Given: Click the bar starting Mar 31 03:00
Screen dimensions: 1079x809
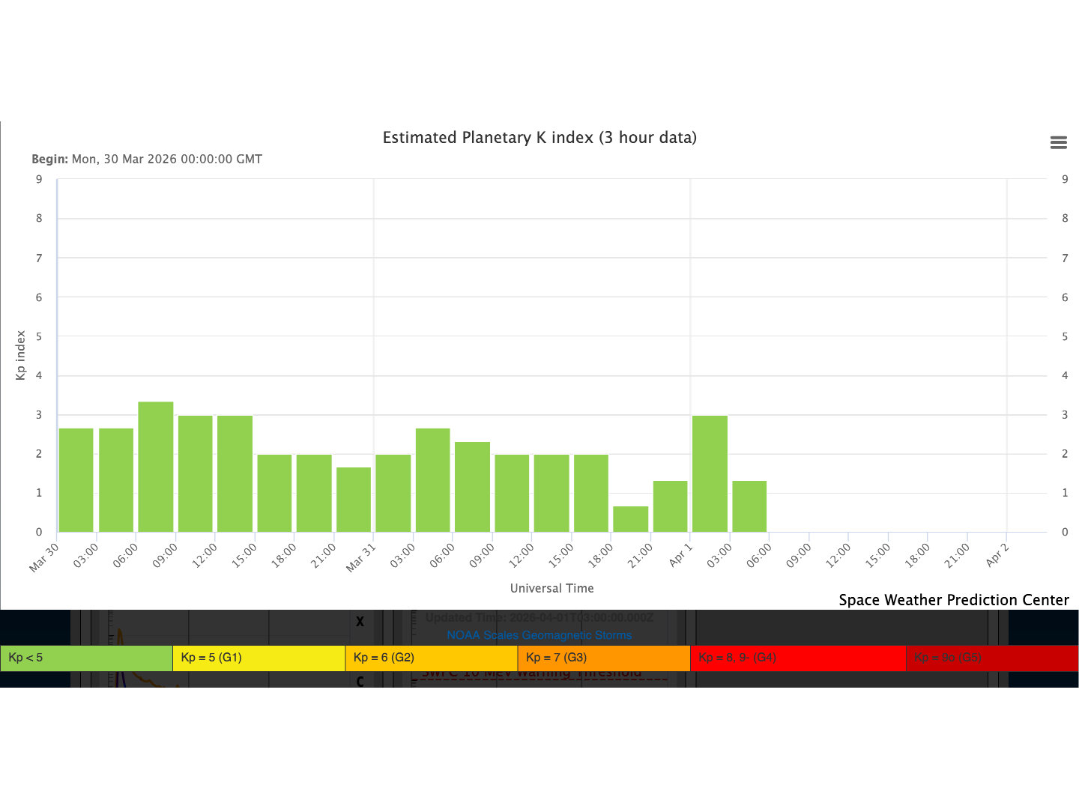Looking at the screenshot, I should (433, 480).
